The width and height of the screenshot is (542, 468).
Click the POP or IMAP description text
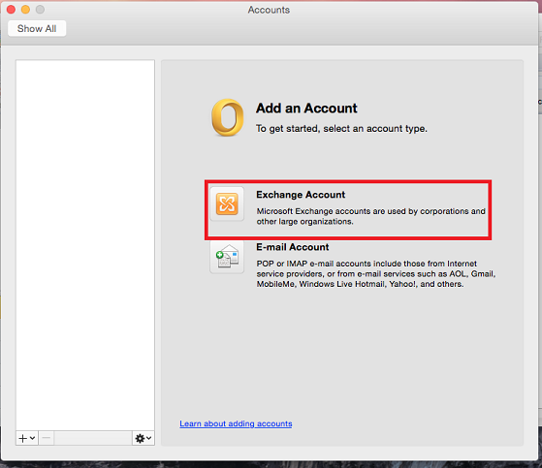[376, 274]
